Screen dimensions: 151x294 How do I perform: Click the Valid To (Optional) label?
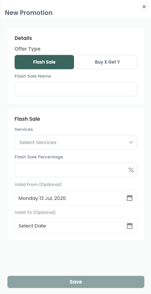[x=35, y=212]
